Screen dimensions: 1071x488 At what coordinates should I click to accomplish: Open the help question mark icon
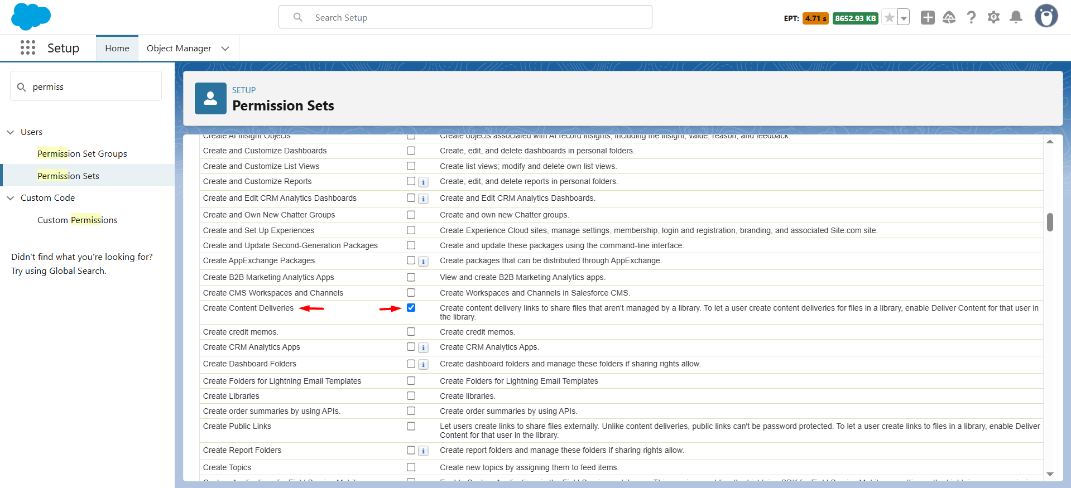point(972,17)
